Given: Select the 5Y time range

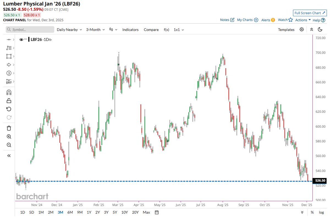Looking at the screenshot, I should tap(115, 212).
